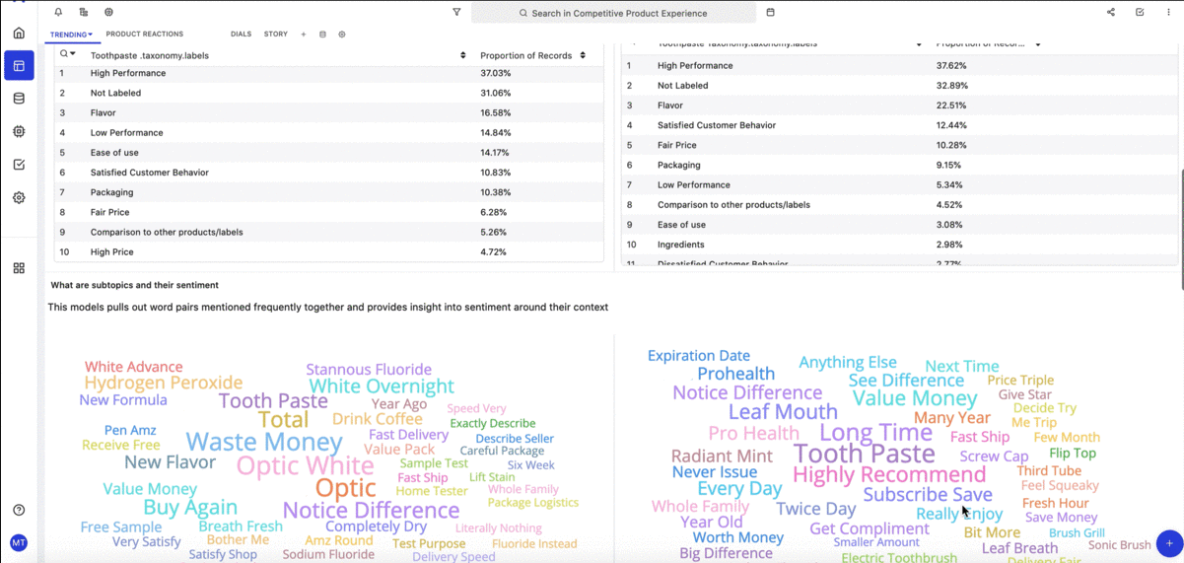This screenshot has height=563, width=1184.
Task: Switch to the STORY tab
Action: pos(276,35)
